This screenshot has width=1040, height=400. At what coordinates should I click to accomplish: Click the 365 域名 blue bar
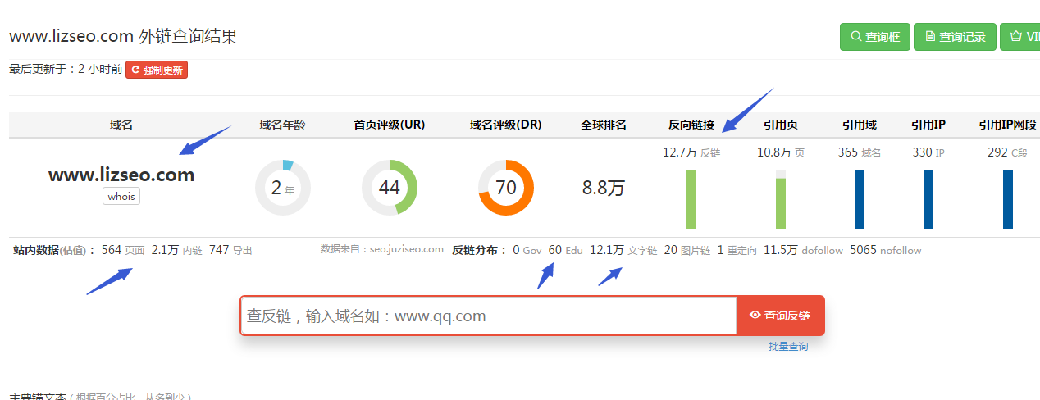tap(860, 199)
